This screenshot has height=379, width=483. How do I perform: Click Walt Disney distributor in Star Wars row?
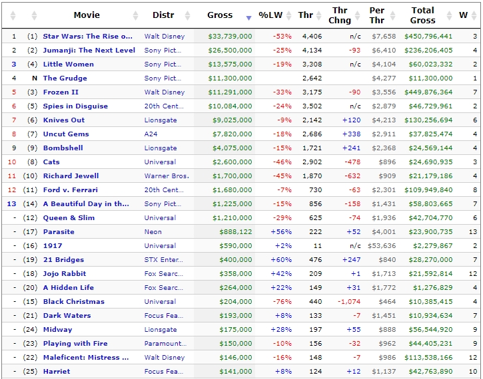(x=165, y=37)
